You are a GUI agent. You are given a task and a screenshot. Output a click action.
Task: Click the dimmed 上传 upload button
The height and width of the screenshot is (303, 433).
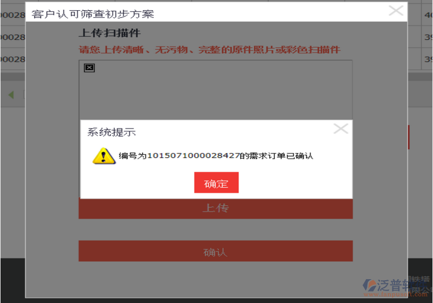click(215, 209)
